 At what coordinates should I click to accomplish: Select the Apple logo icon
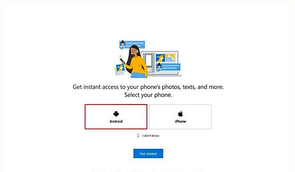[180, 114]
